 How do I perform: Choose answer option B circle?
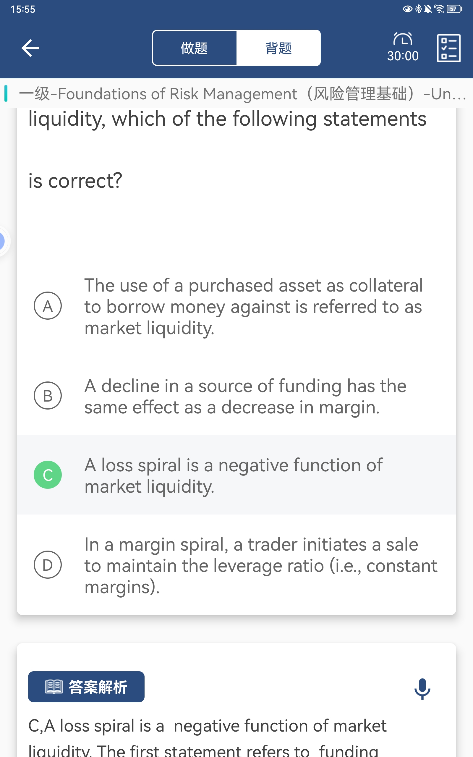click(x=48, y=395)
